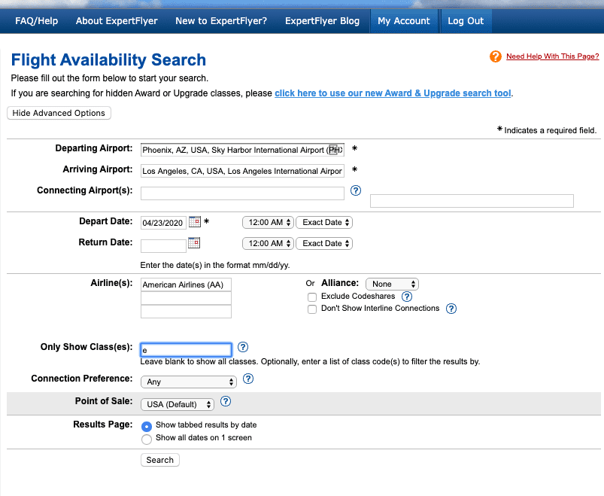This screenshot has width=604, height=496.
Task: Open the FAQ/Help menu item
Action: [37, 21]
